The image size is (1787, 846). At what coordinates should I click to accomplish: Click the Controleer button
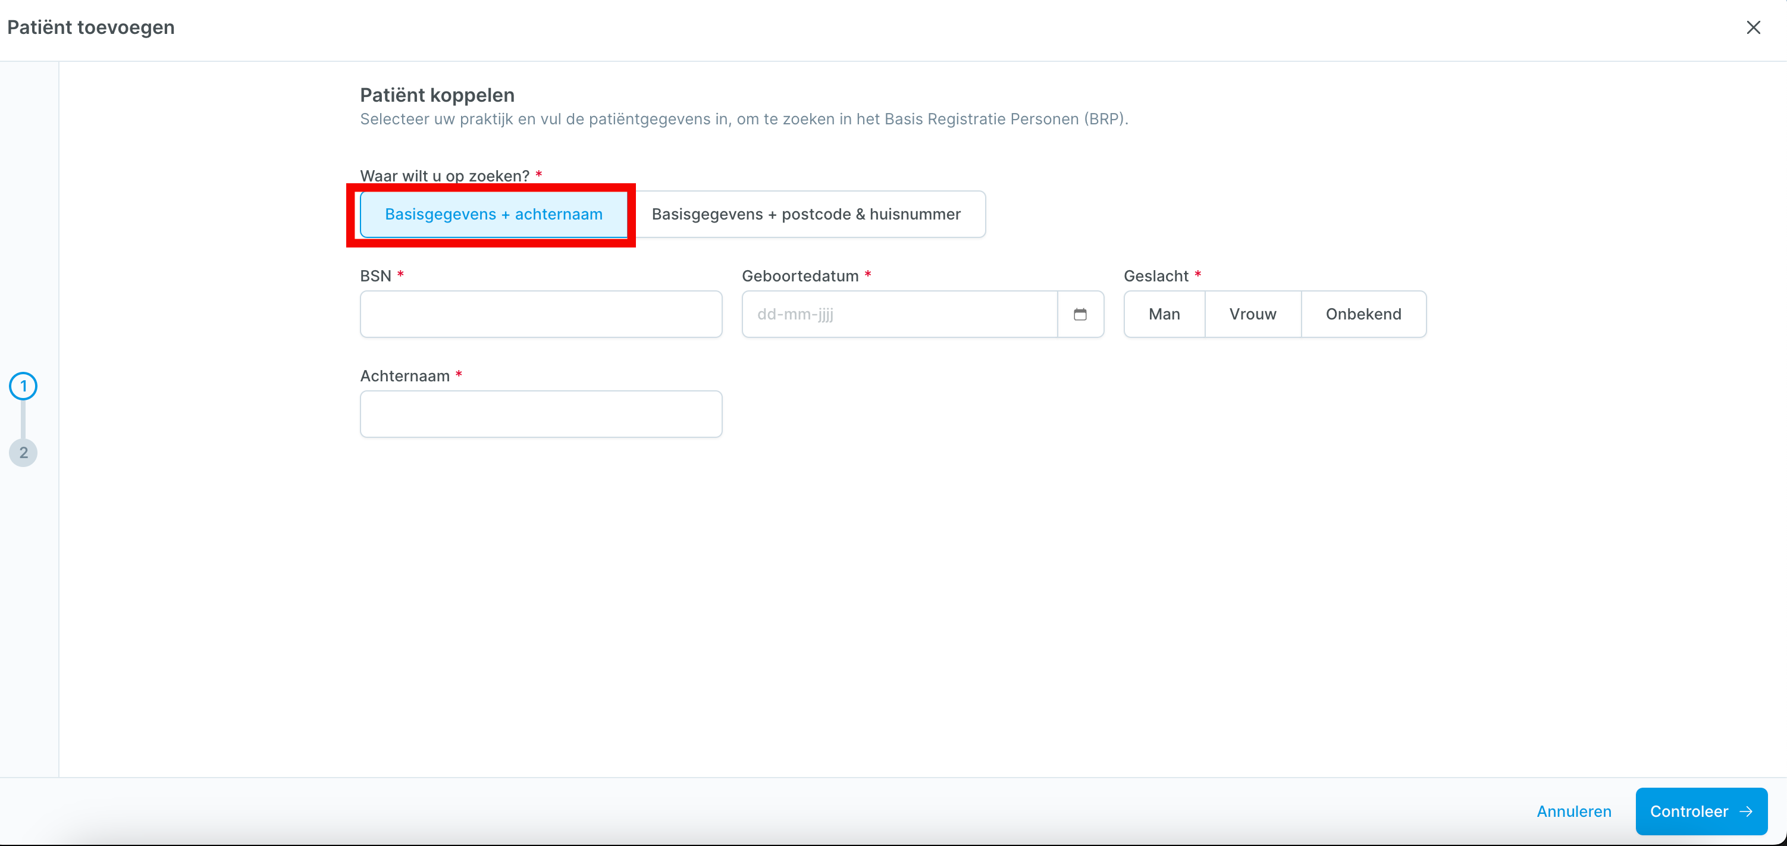(x=1701, y=811)
